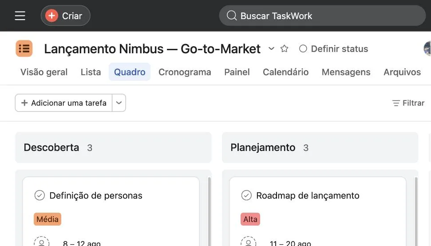Click Adicionar uma tarefa
431x246 pixels.
(x=64, y=103)
